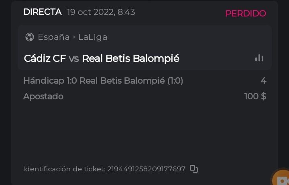Click the PERDIDO status label
Screen dimensions: 289x185
click(x=246, y=13)
